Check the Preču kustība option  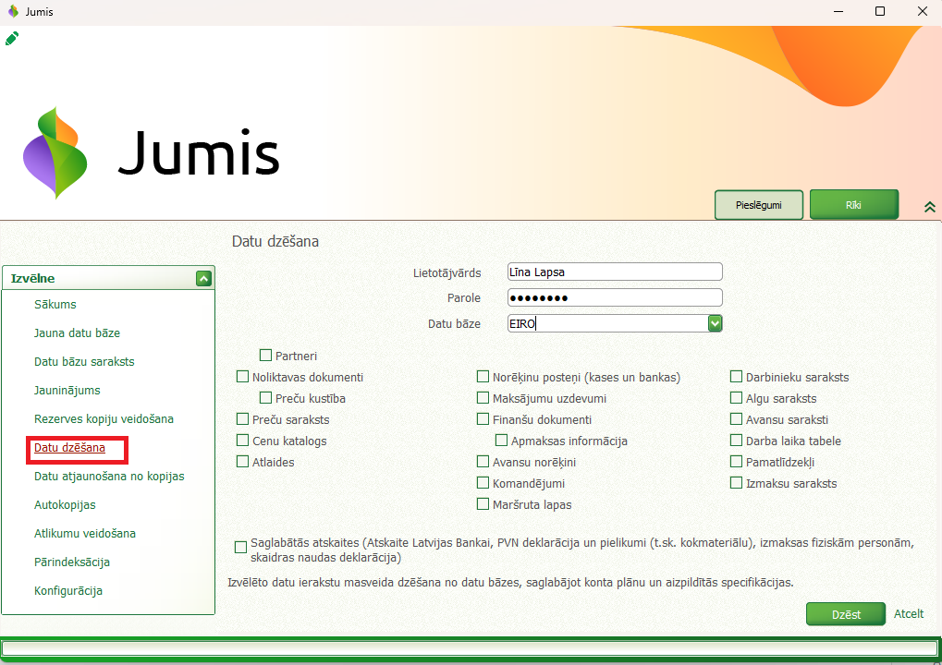(x=265, y=398)
